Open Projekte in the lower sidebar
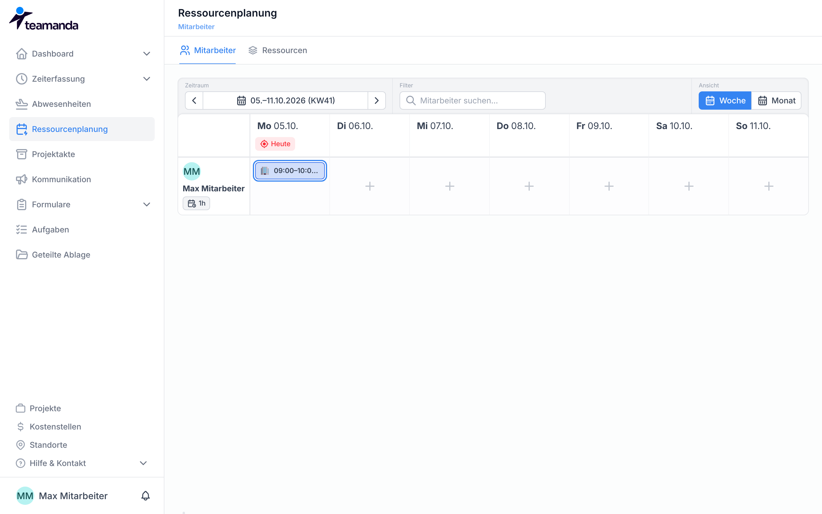 click(38, 408)
